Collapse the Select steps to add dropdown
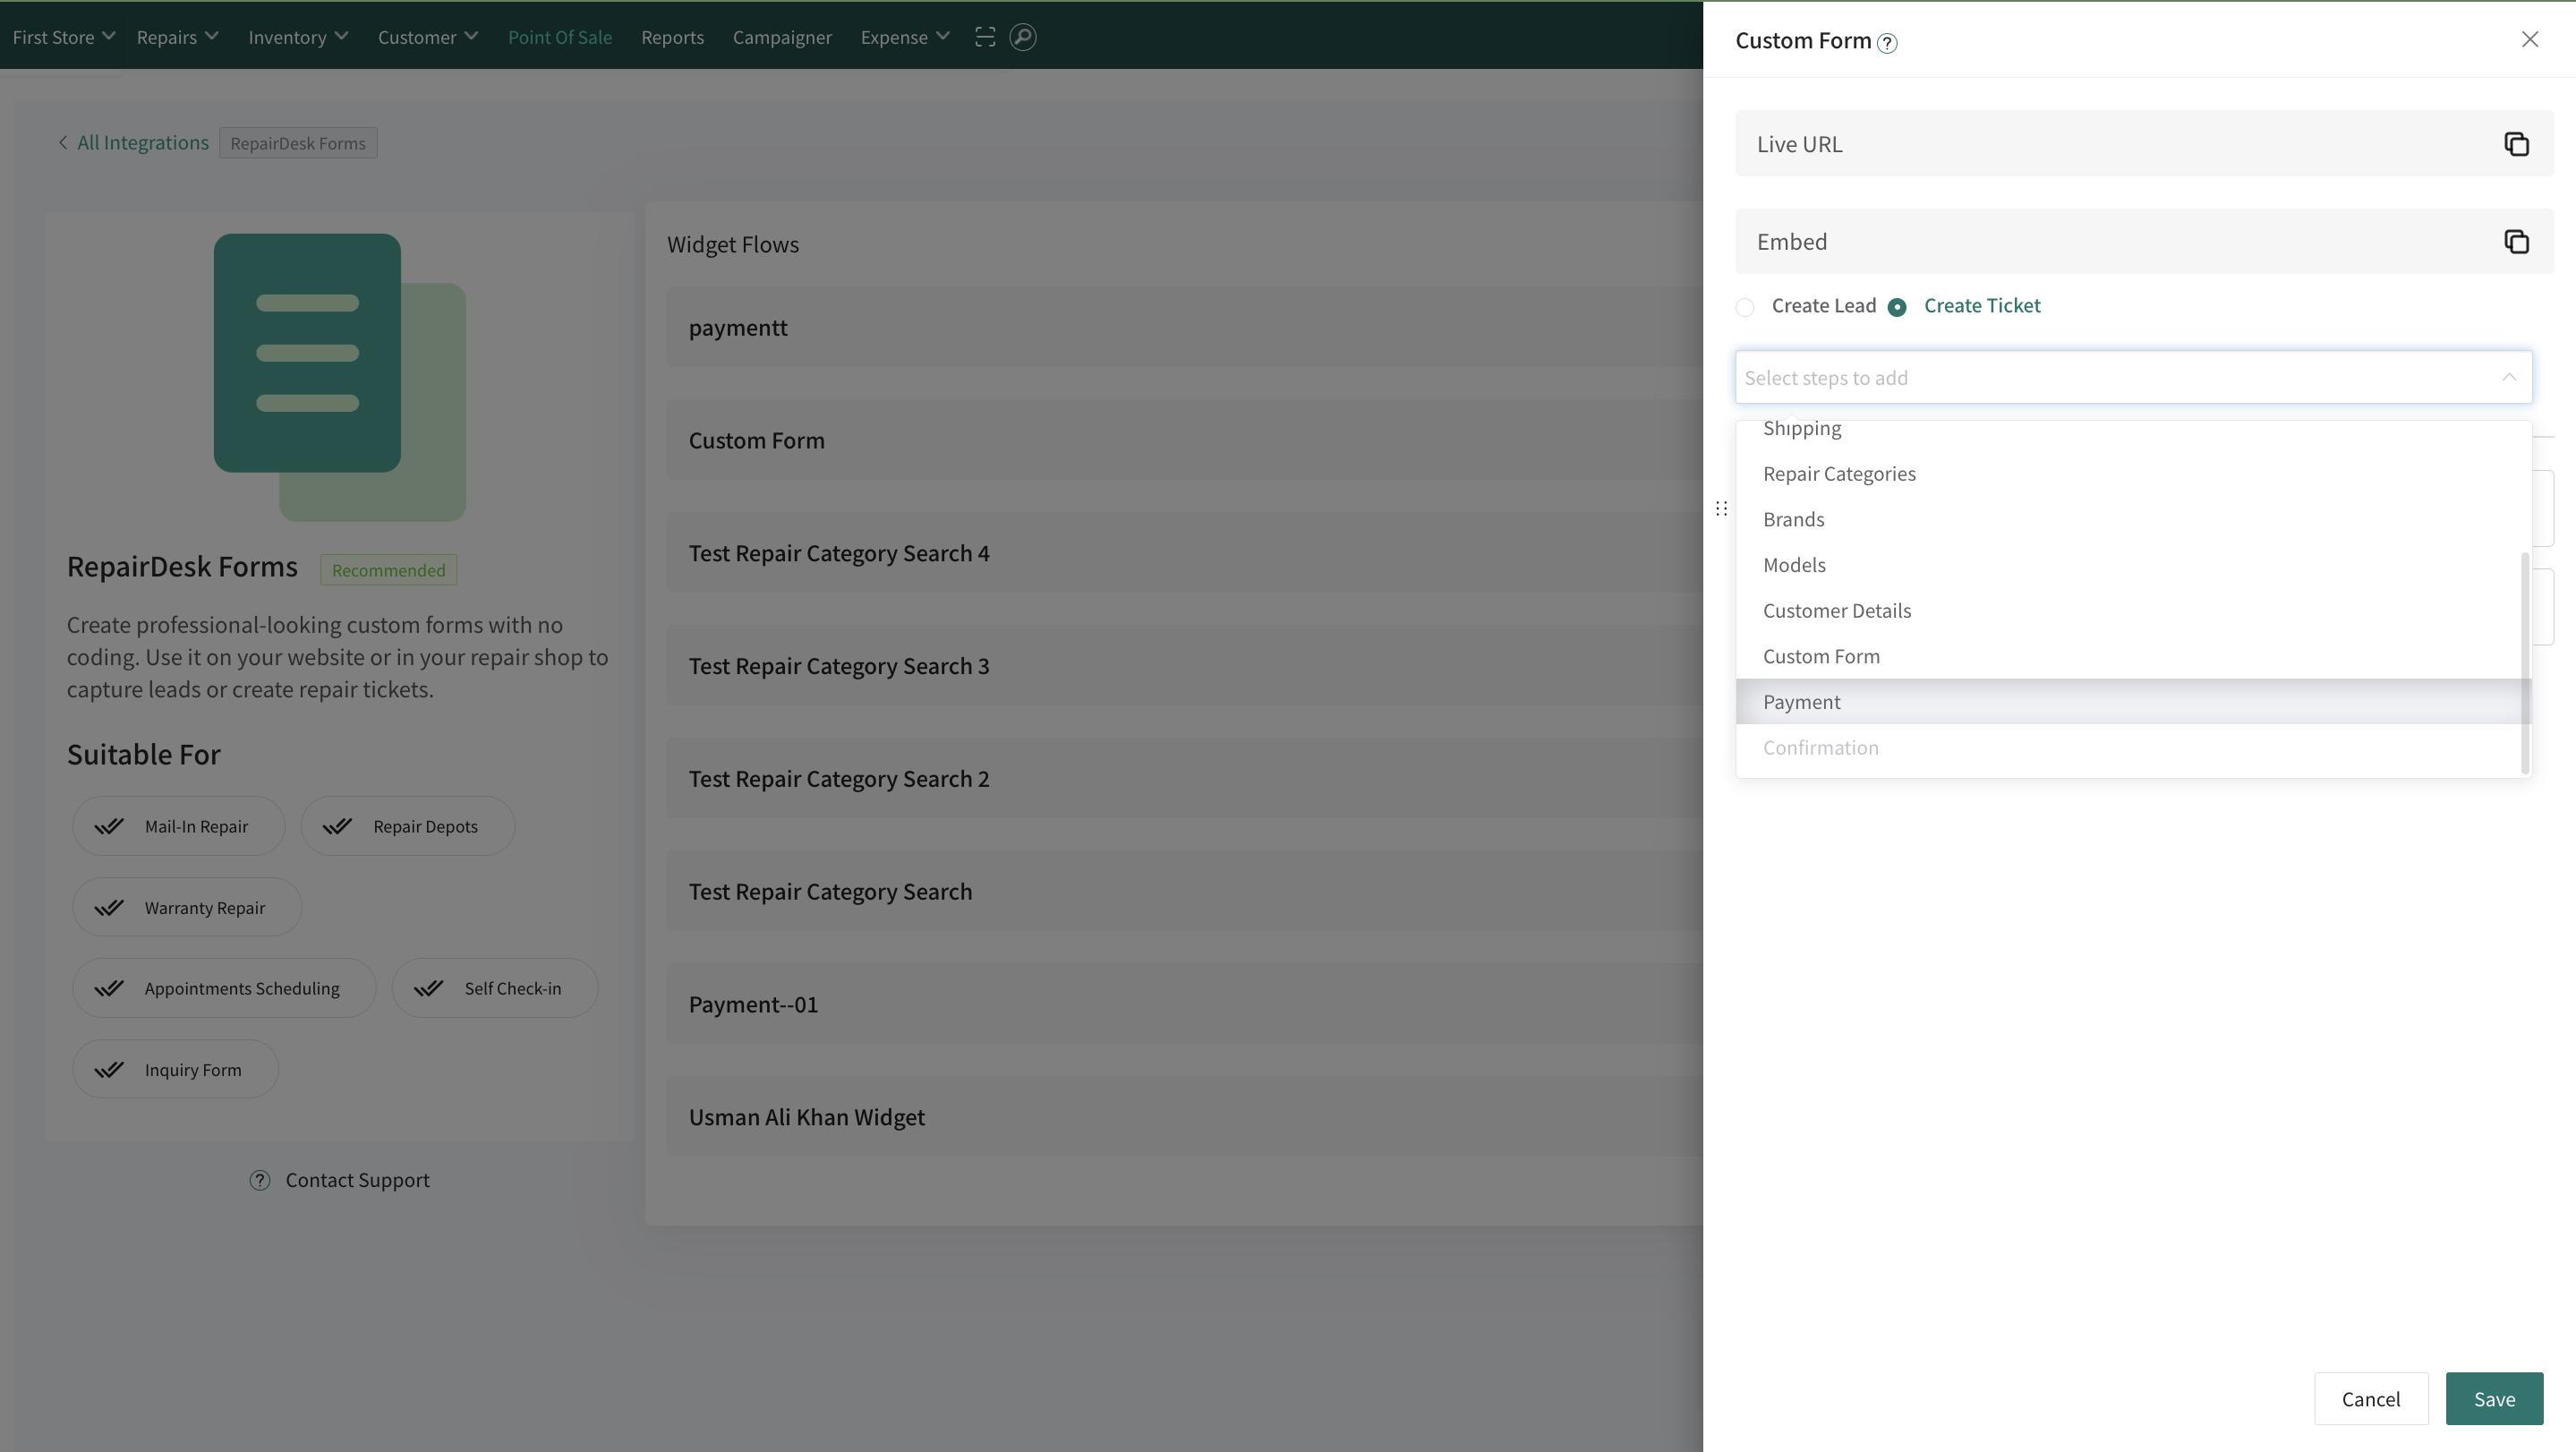Screen dimensions: 2576x1452 point(2508,377)
